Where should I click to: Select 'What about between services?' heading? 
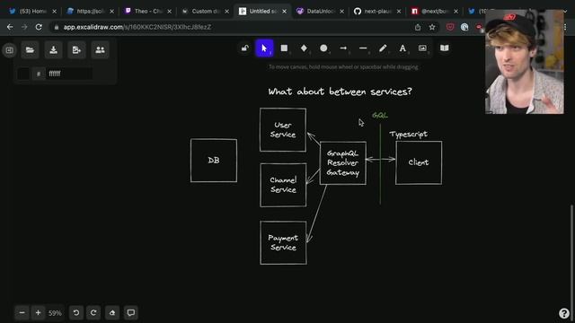coord(340,92)
